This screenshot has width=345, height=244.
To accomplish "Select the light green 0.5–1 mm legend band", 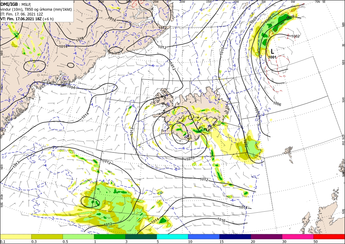I will (78, 236).
